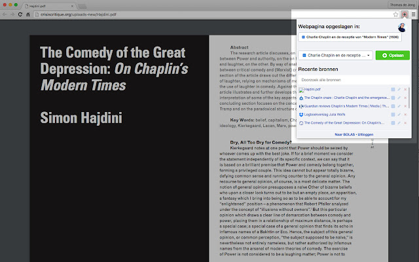
Task: Close the Hajdini.pdf tab
Action: [72, 6]
